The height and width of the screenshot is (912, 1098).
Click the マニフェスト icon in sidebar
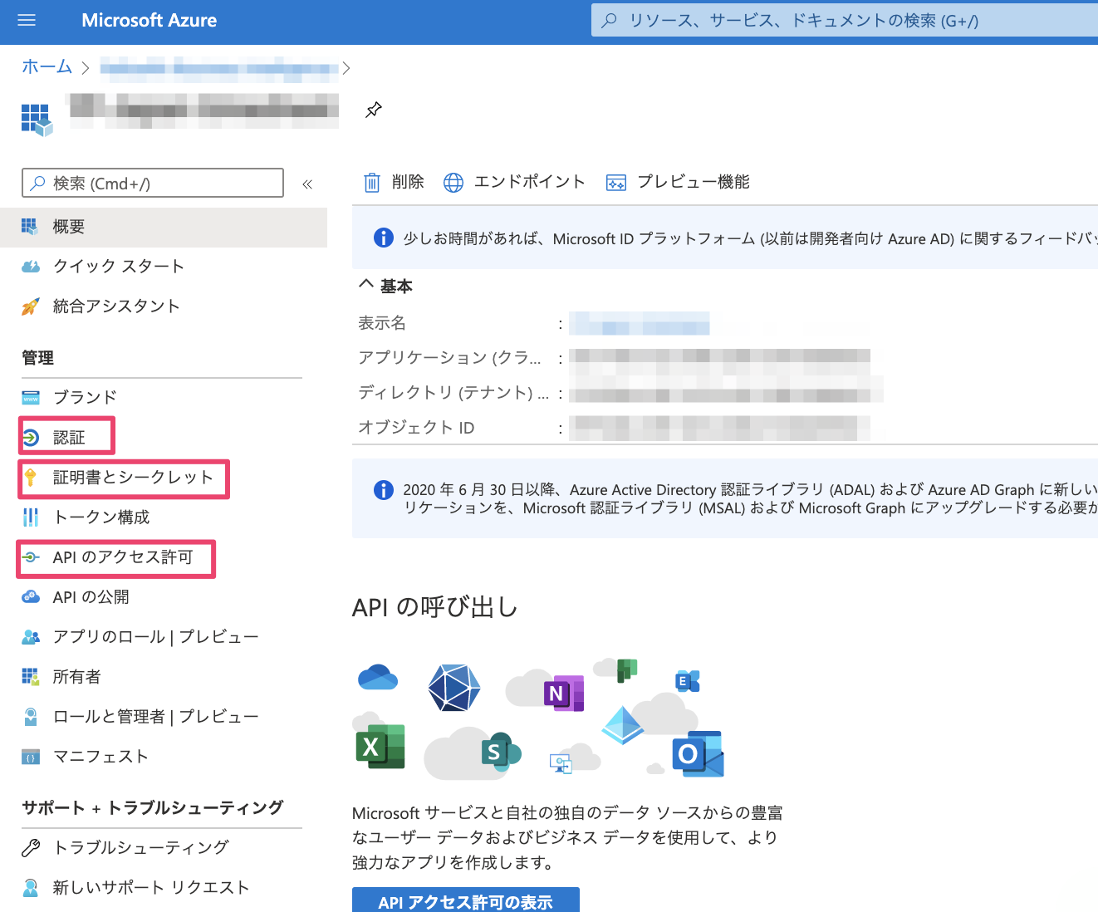[30, 757]
